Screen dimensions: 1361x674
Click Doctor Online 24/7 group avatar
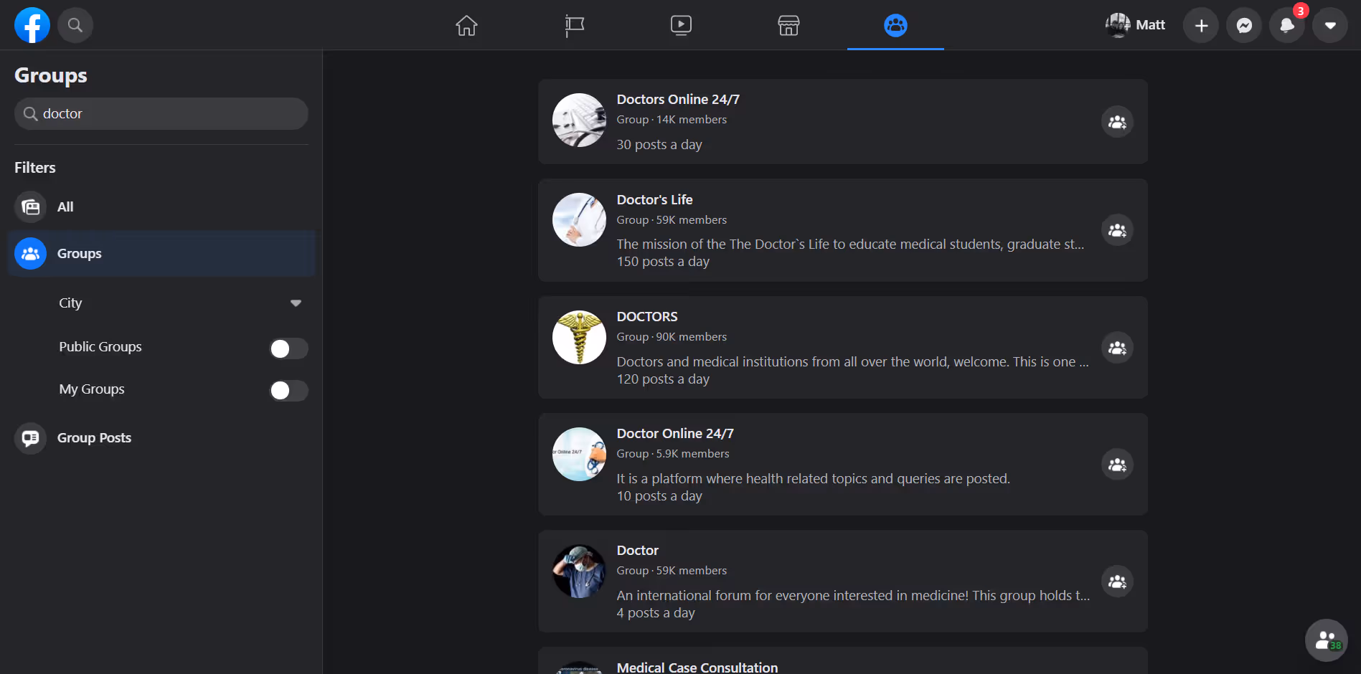pos(579,454)
